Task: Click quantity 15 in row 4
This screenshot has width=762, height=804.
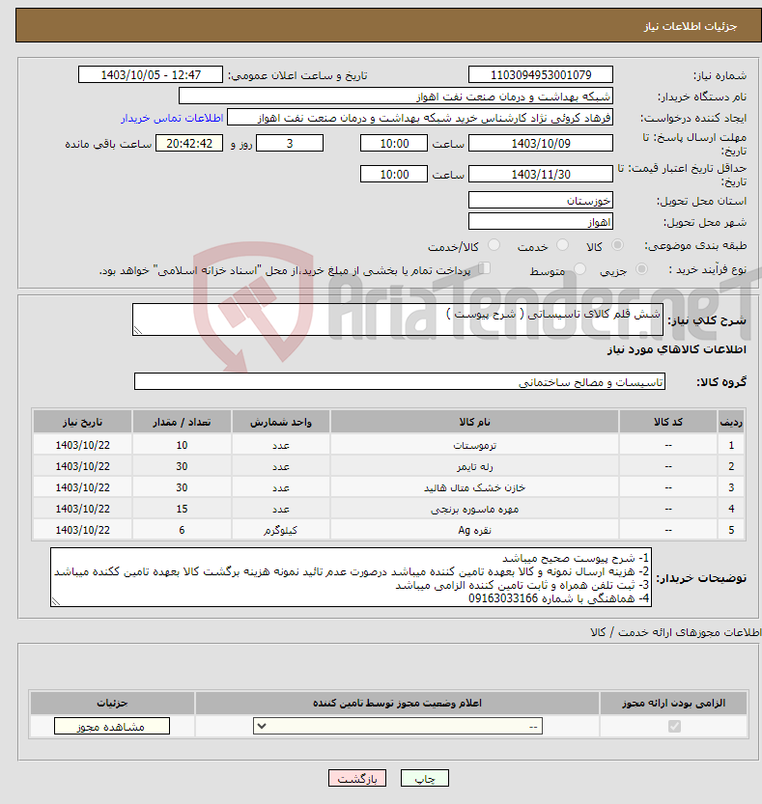Action: point(182,510)
